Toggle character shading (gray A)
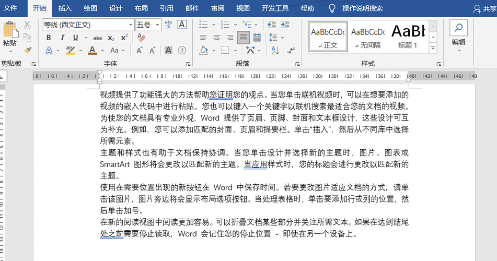 [x=168, y=50]
